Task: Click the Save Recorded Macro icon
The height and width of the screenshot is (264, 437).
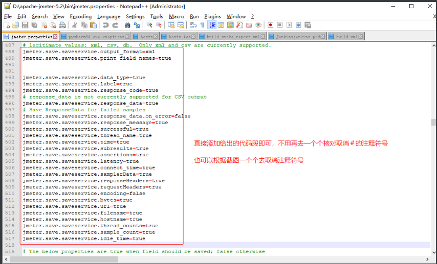Action: point(308,25)
